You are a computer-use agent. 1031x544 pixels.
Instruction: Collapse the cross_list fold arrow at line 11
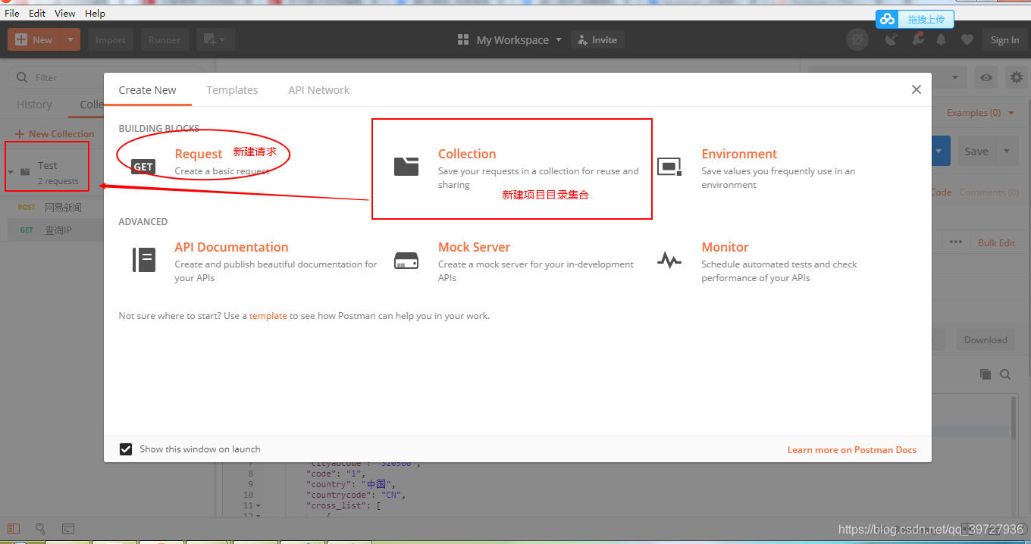pyautogui.click(x=258, y=505)
